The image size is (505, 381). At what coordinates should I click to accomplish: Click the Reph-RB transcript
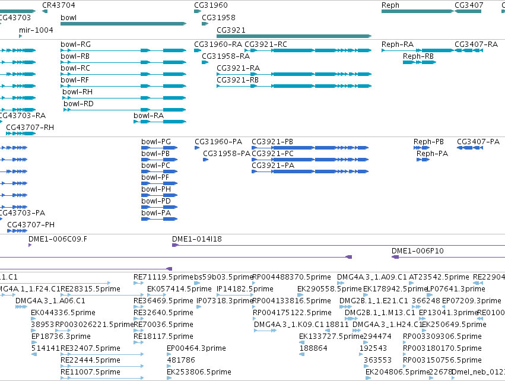(x=420, y=62)
